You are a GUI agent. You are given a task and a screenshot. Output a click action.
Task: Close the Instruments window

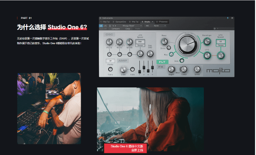pyautogui.click(x=232, y=18)
